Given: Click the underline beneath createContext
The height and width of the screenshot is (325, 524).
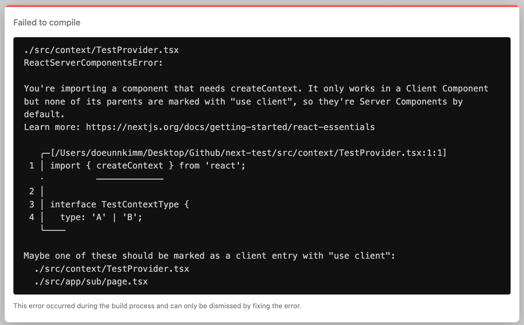Looking at the screenshot, I should click(x=130, y=179).
